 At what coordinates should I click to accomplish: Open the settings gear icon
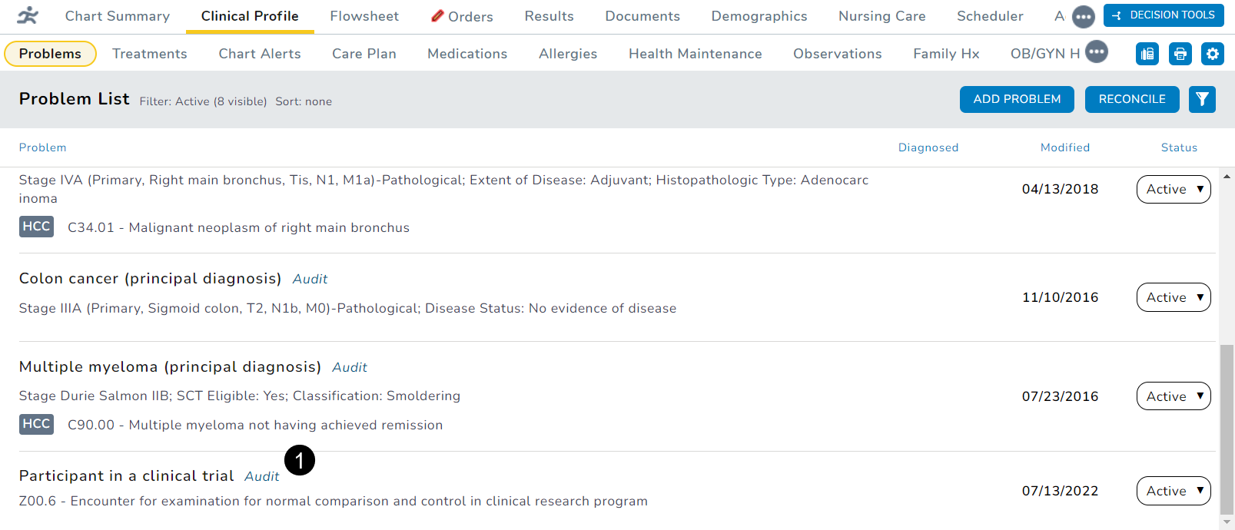click(1212, 54)
